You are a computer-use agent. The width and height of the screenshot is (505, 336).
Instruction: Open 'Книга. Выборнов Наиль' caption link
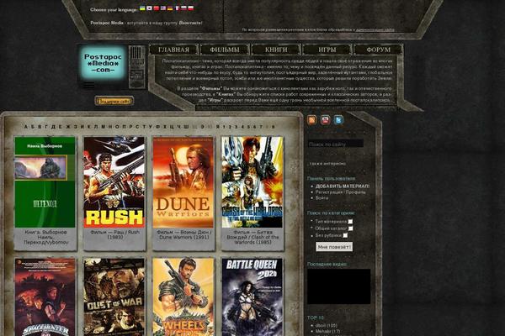click(x=45, y=237)
